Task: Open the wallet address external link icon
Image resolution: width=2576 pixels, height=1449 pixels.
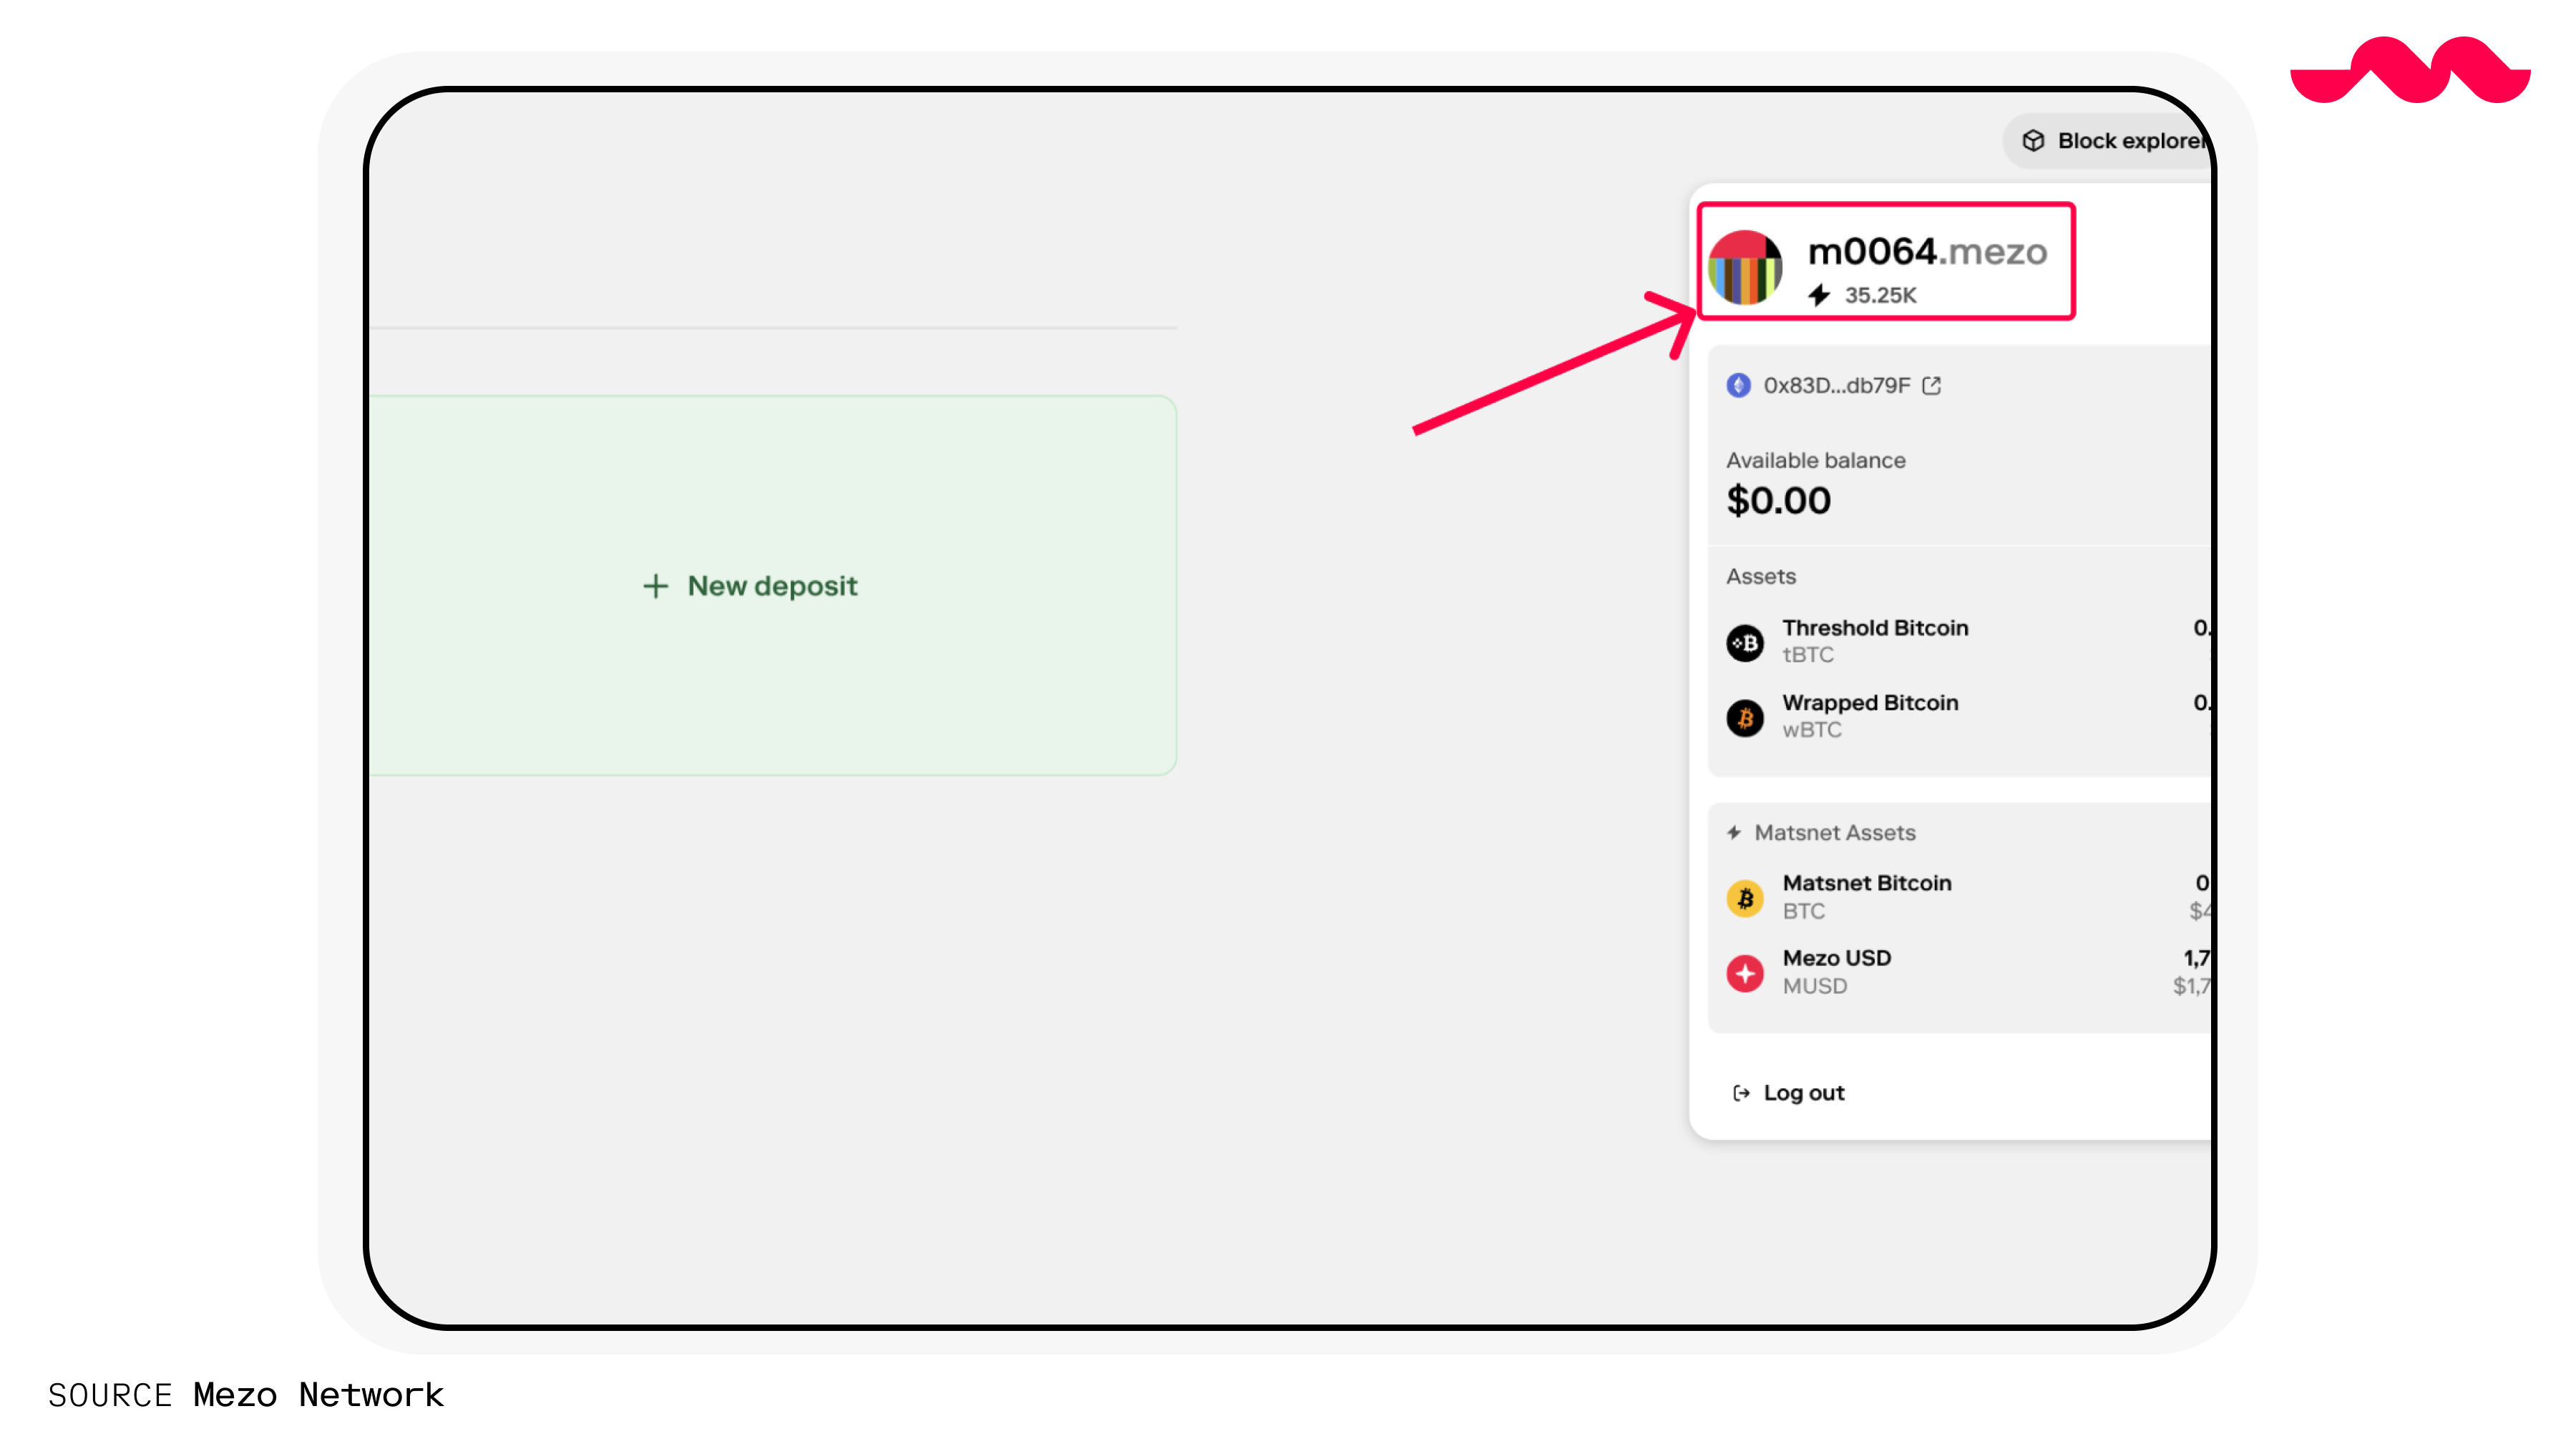Action: [x=1932, y=386]
